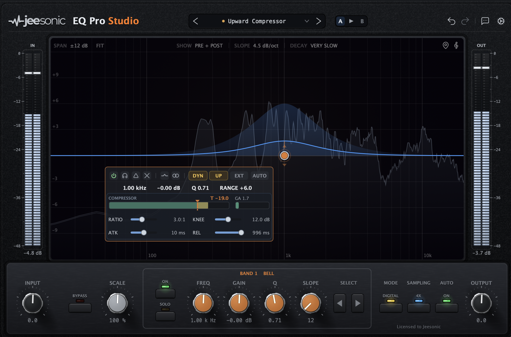Toggle the band power icon in popup
This screenshot has width=511, height=337.
pos(114,176)
